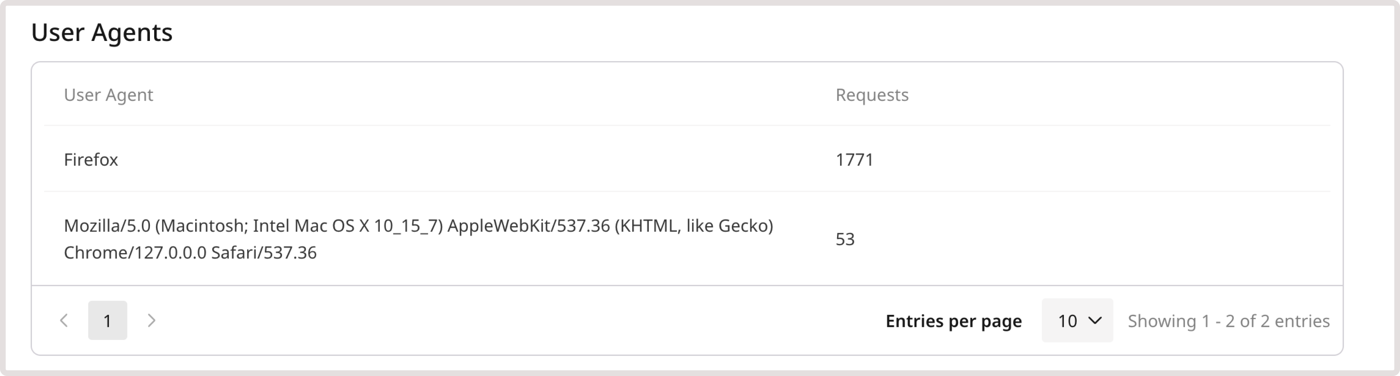The height and width of the screenshot is (376, 1400).
Task: Select the Firefox user agent row
Action: point(91,160)
